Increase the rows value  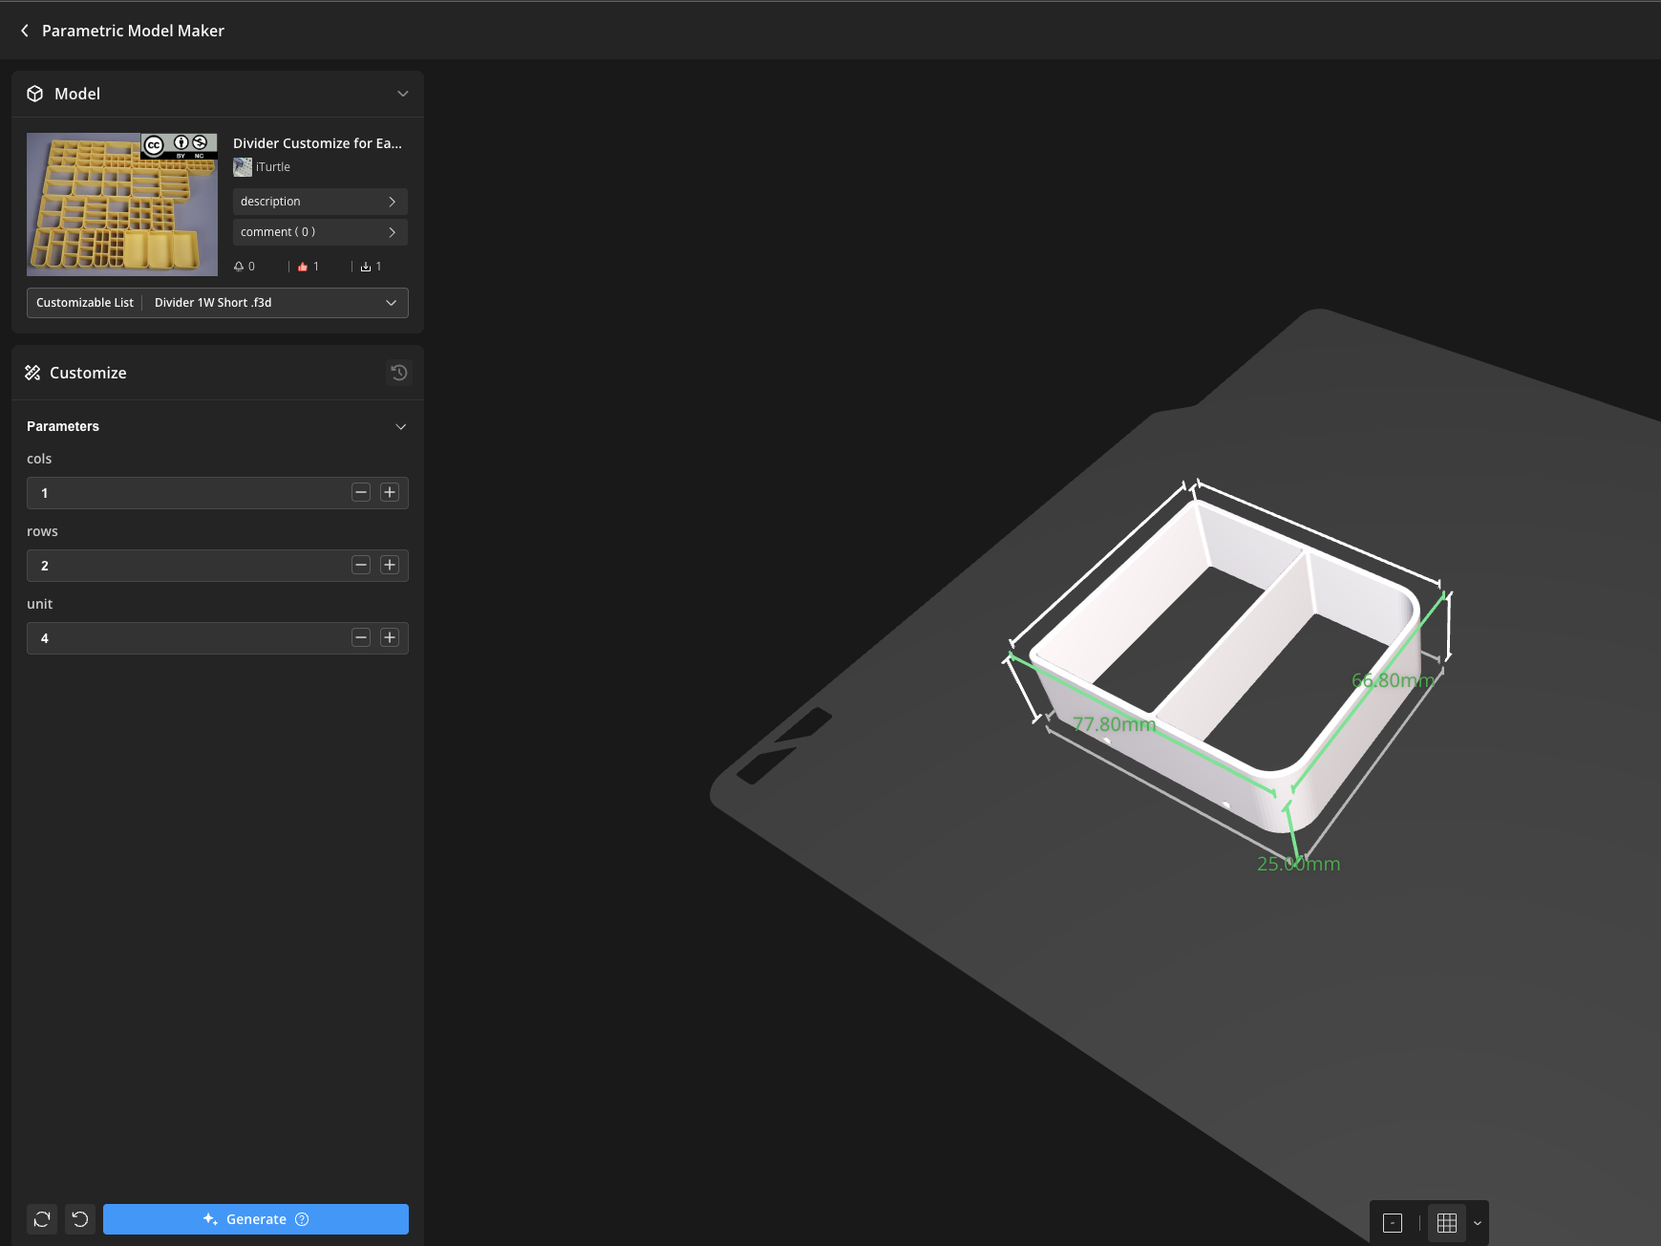coord(390,565)
